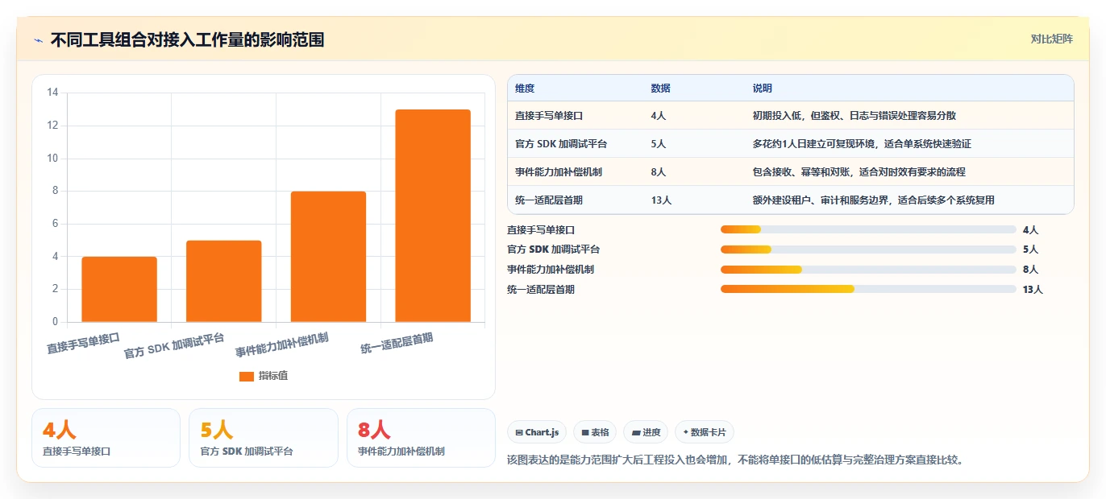
Task: Click the bar for 事件能力加补偿机制
Action: (328, 257)
